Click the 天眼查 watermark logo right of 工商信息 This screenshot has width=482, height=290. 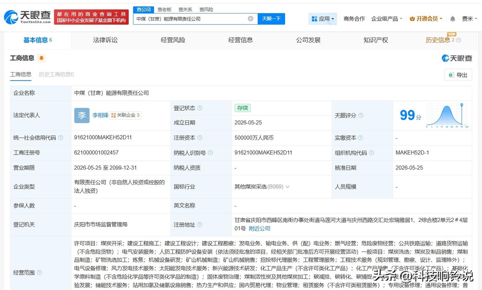456,58
